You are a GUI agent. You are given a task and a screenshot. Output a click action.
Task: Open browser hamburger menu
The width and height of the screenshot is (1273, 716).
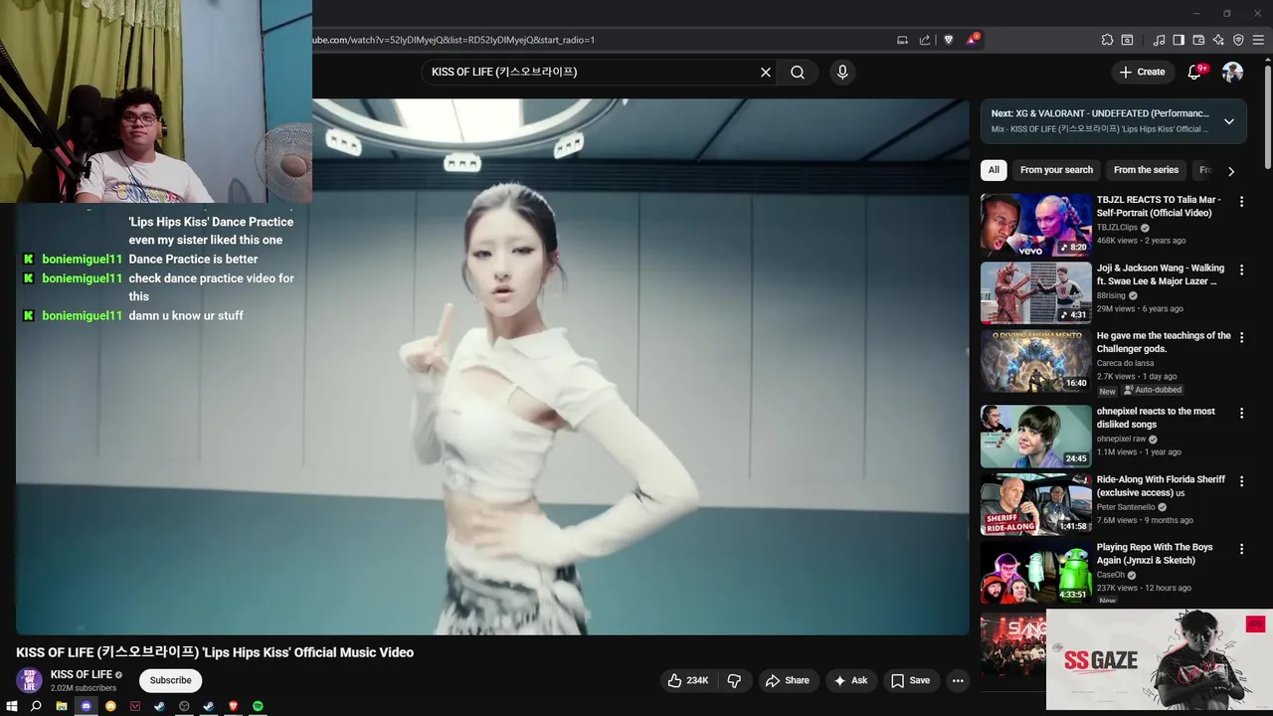[x=1258, y=40]
